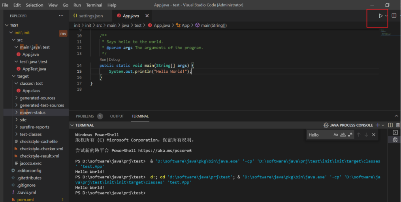Open the Go menu
401x202 pixels.
[66, 5]
